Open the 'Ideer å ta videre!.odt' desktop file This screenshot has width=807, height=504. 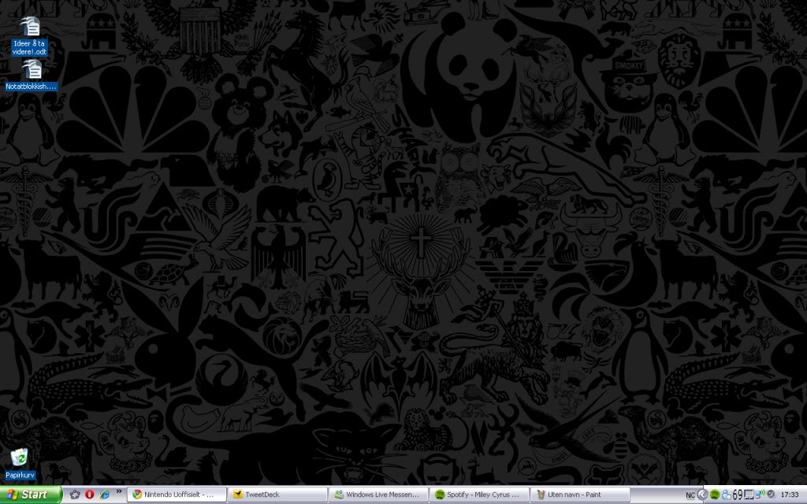click(29, 36)
